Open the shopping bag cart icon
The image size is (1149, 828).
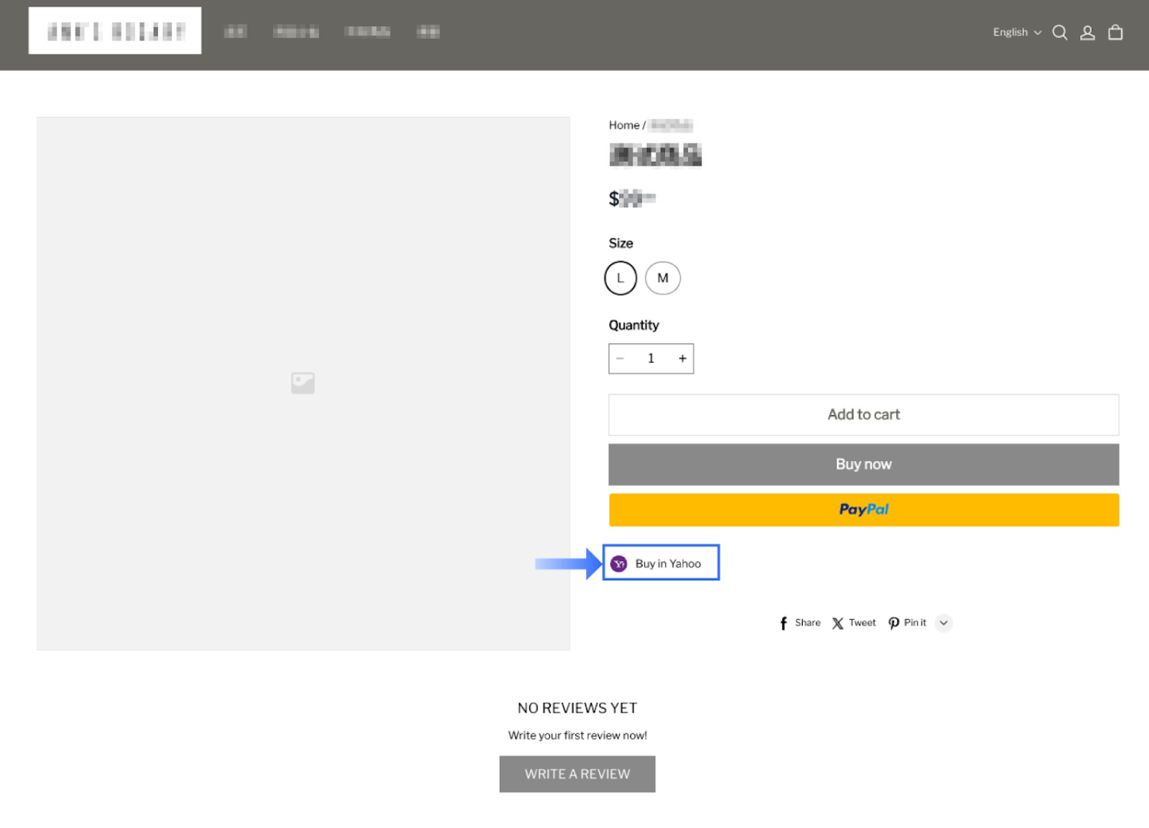point(1115,32)
